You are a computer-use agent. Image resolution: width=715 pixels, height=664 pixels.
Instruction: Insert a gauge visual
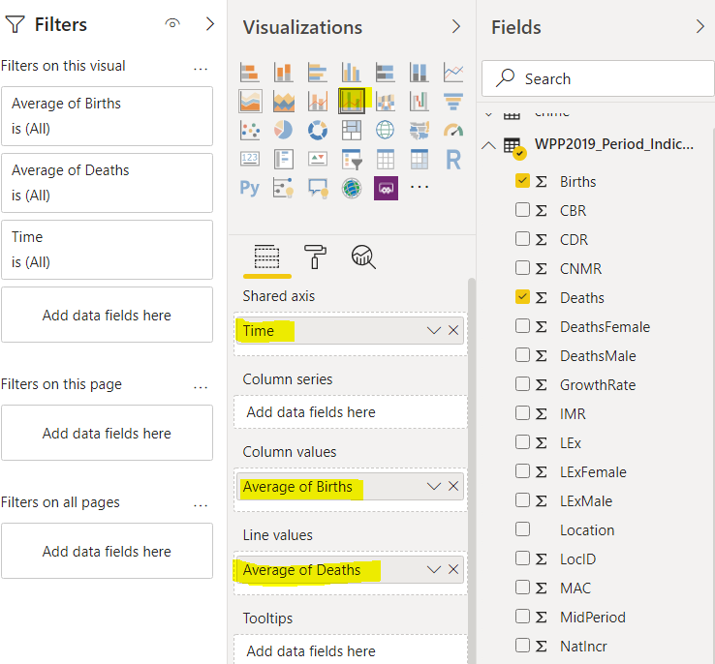click(452, 130)
